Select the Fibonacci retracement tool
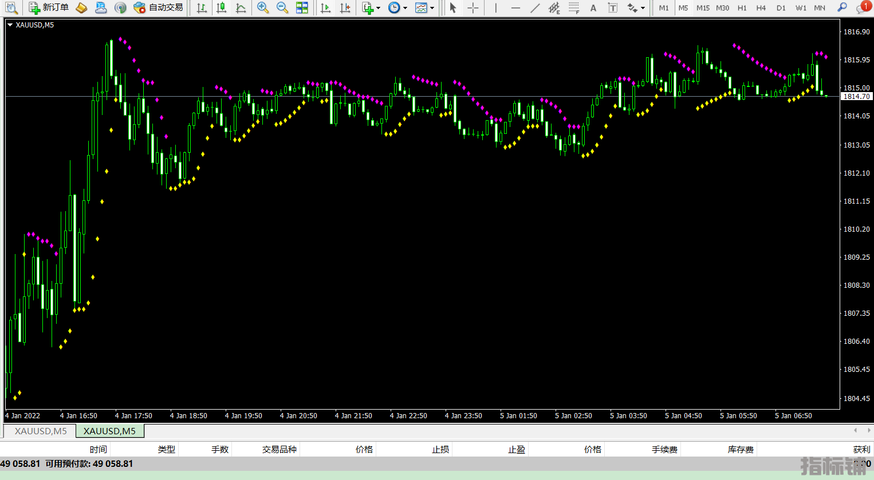The width and height of the screenshot is (874, 480). [x=573, y=8]
